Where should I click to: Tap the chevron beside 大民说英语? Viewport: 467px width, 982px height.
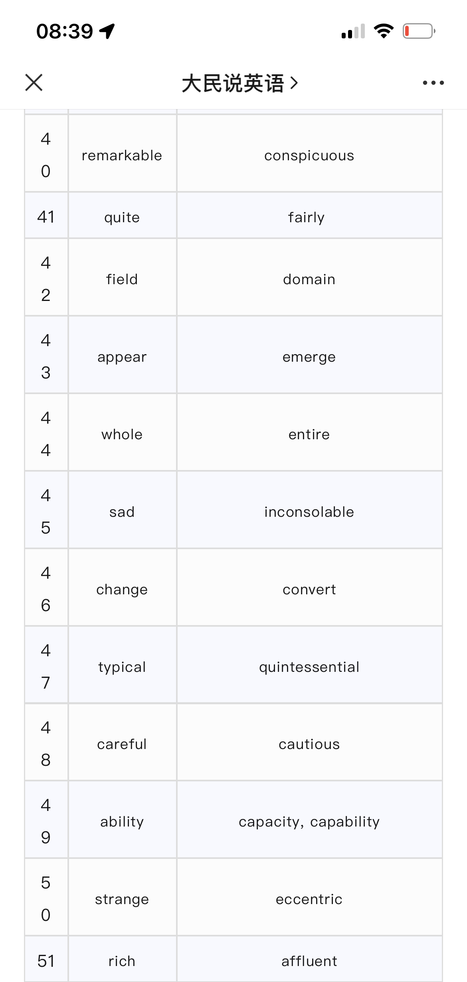pos(294,83)
